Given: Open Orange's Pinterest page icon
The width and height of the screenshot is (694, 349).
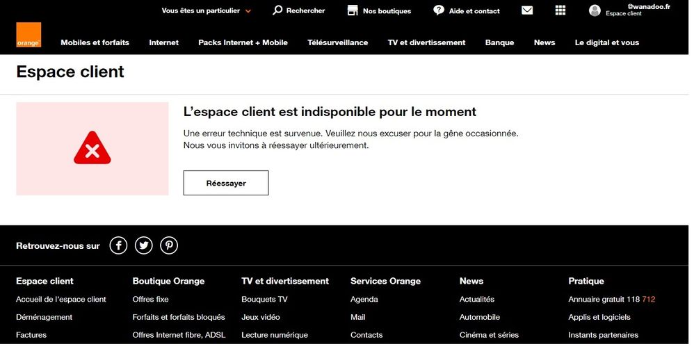Looking at the screenshot, I should (169, 245).
